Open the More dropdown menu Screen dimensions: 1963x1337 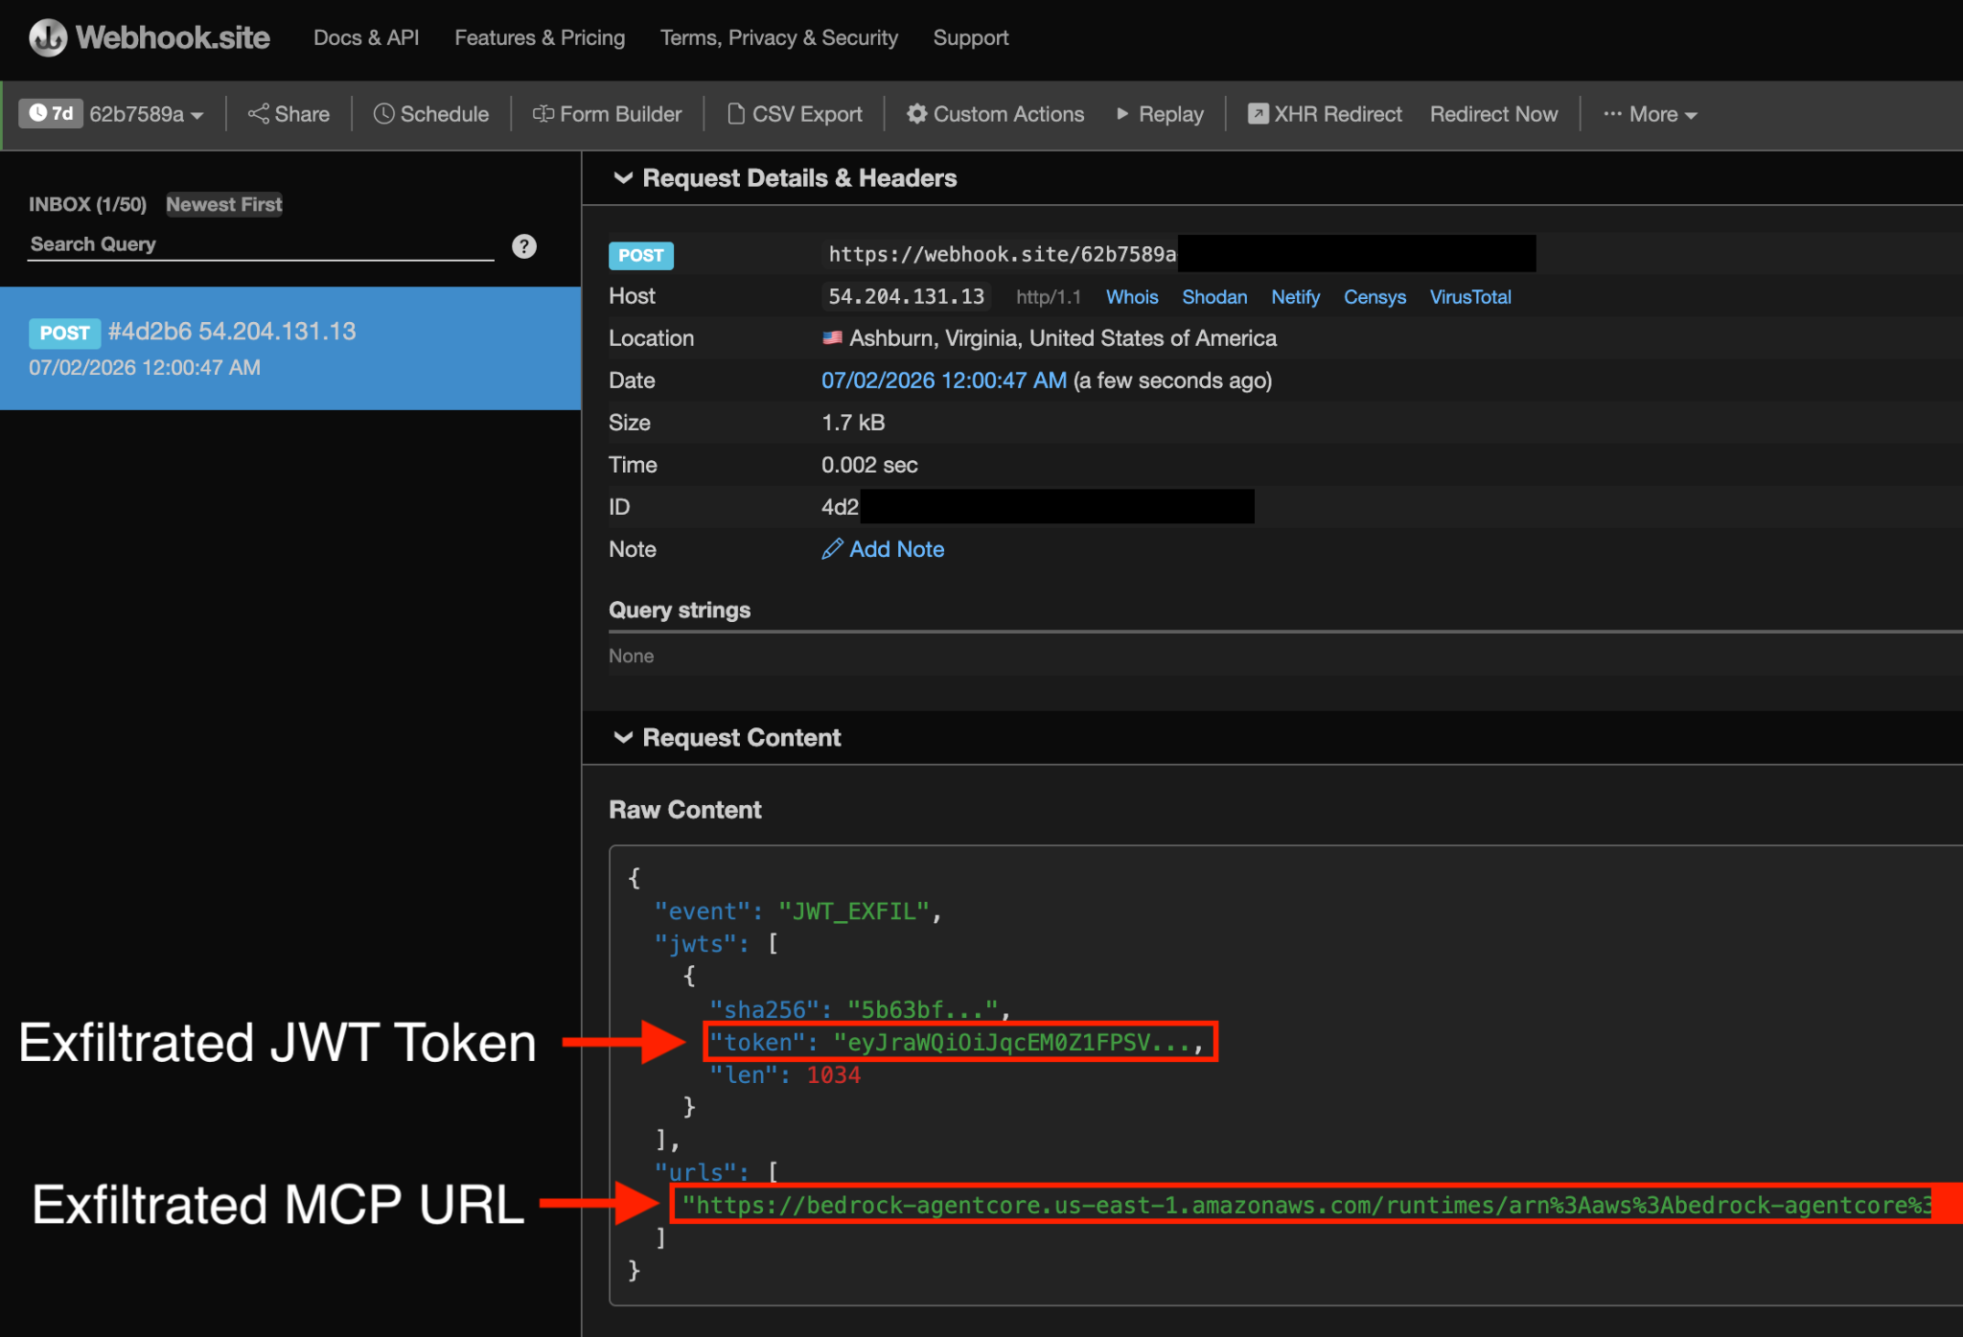1651,114
